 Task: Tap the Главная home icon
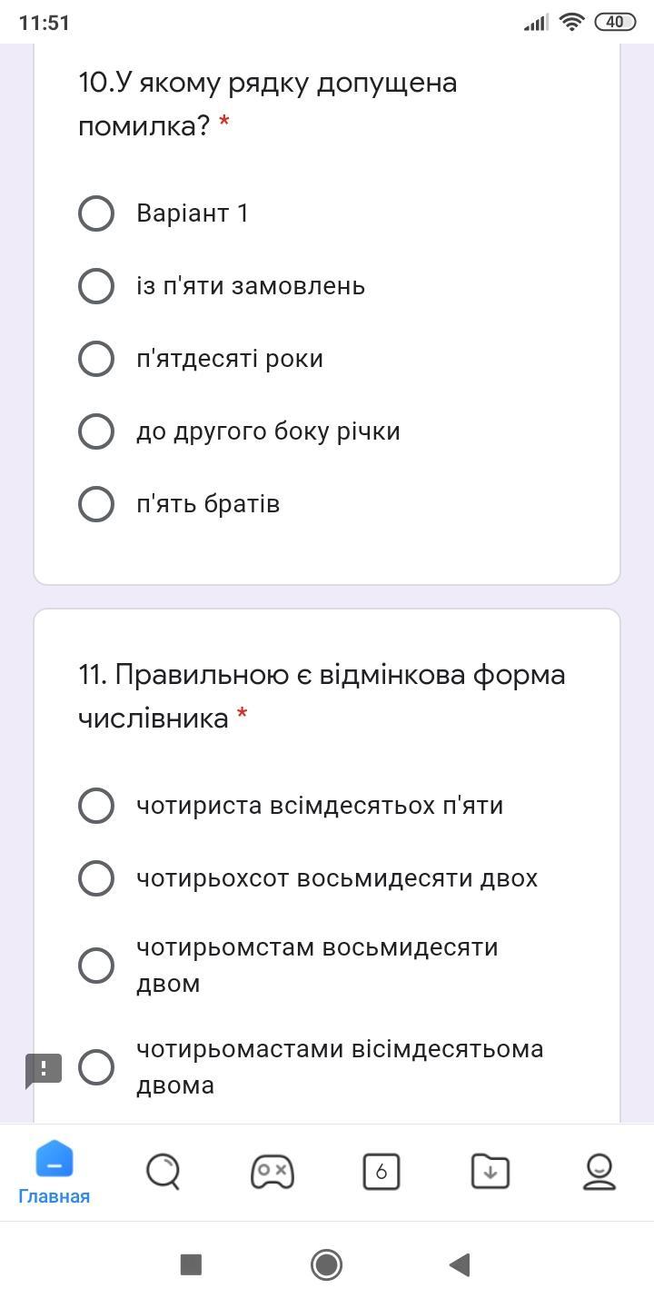54,1160
